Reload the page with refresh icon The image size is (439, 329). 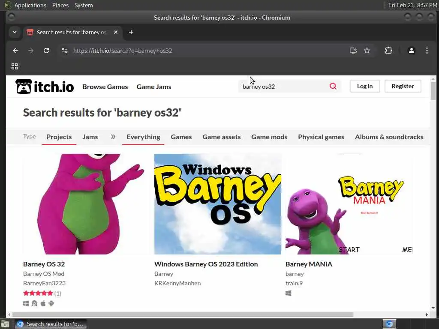pyautogui.click(x=46, y=51)
